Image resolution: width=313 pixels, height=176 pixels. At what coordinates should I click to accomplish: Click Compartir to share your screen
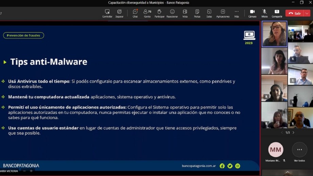click(277, 13)
